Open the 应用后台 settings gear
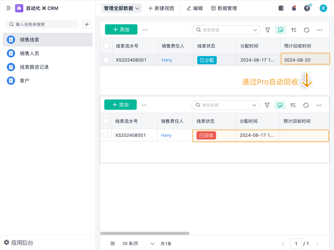The height and width of the screenshot is (250, 334). click(6, 243)
